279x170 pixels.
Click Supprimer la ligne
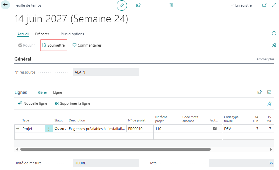(x=72, y=103)
